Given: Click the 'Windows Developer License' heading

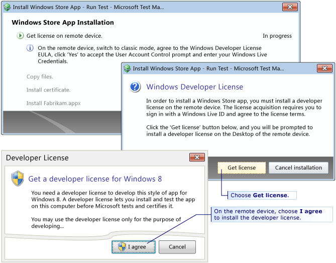Looking at the screenshot, I should 194,87.
